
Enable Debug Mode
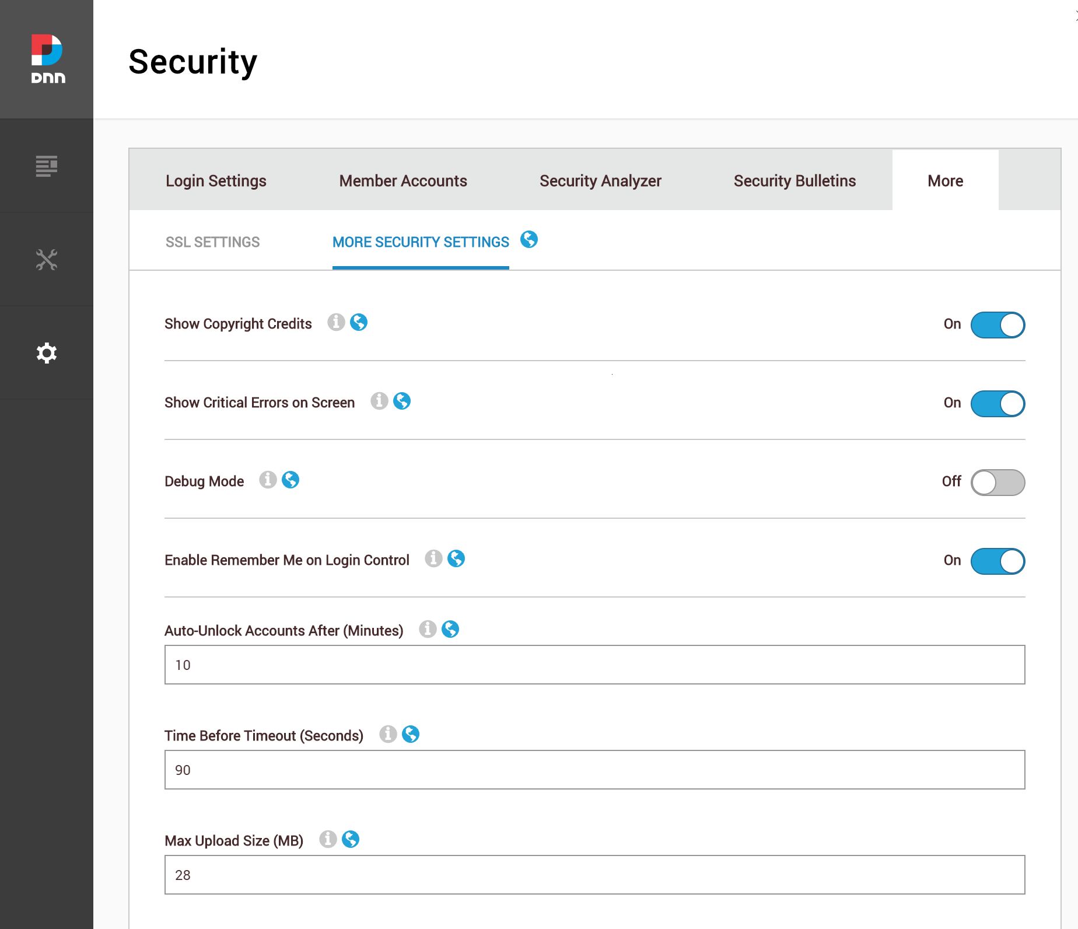pyautogui.click(x=997, y=483)
